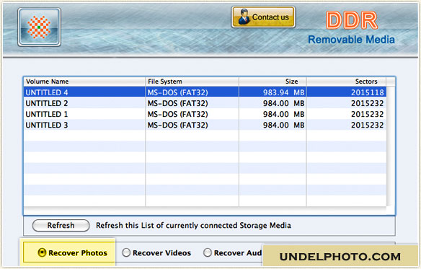Click the DDR Removable Media title
This screenshot has width=421, height=269.
[352, 27]
